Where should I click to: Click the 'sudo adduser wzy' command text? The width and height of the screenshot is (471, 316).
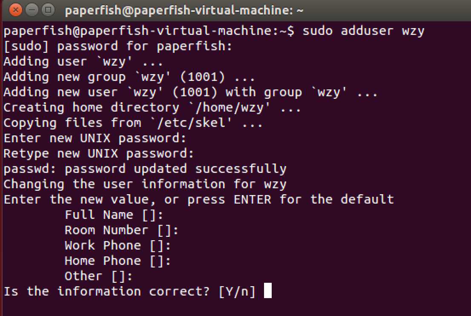[x=363, y=31]
